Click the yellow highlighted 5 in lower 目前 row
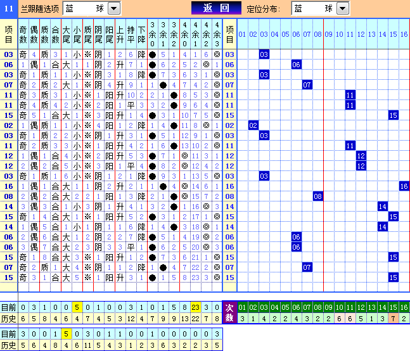The image size is (410, 351). tap(66, 334)
